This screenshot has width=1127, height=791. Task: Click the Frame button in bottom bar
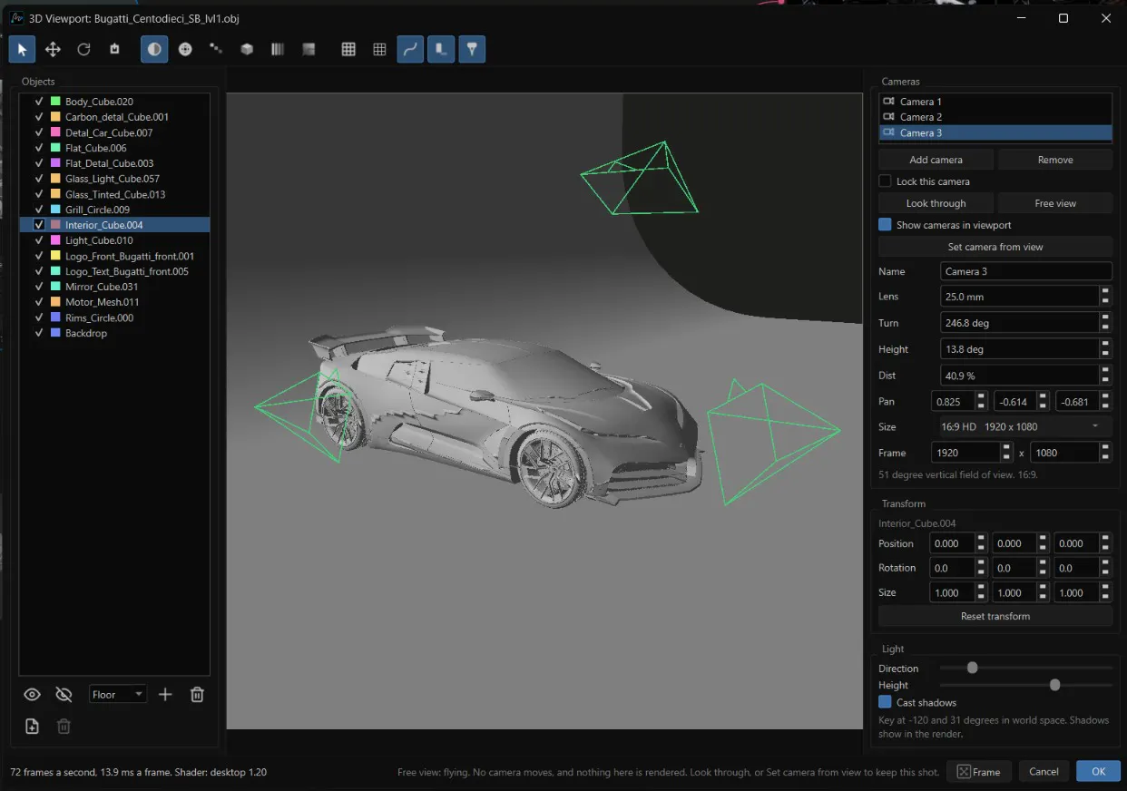pyautogui.click(x=978, y=771)
